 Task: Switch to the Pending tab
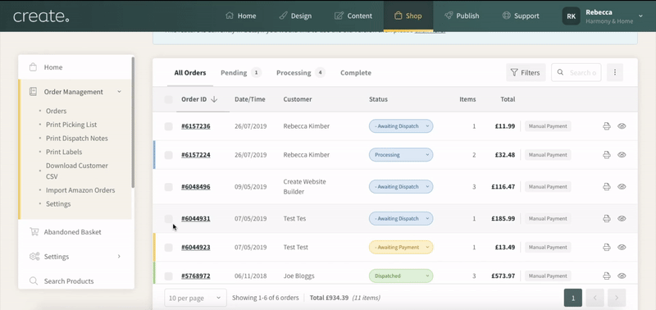pyautogui.click(x=241, y=73)
